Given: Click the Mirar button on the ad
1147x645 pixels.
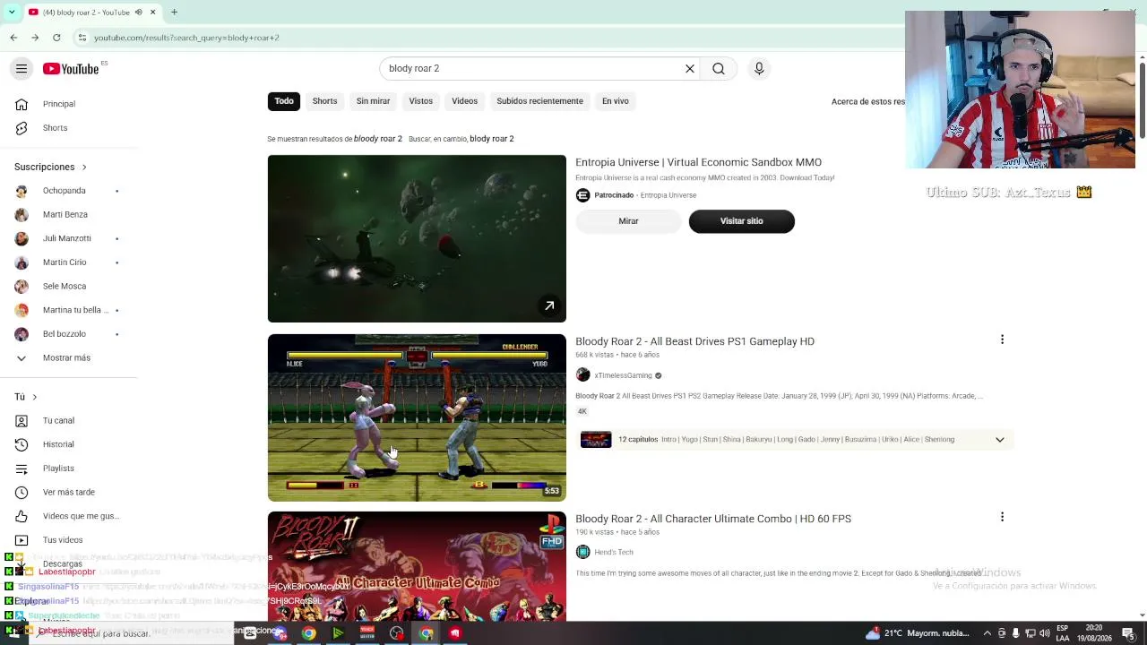Looking at the screenshot, I should pyautogui.click(x=628, y=221).
